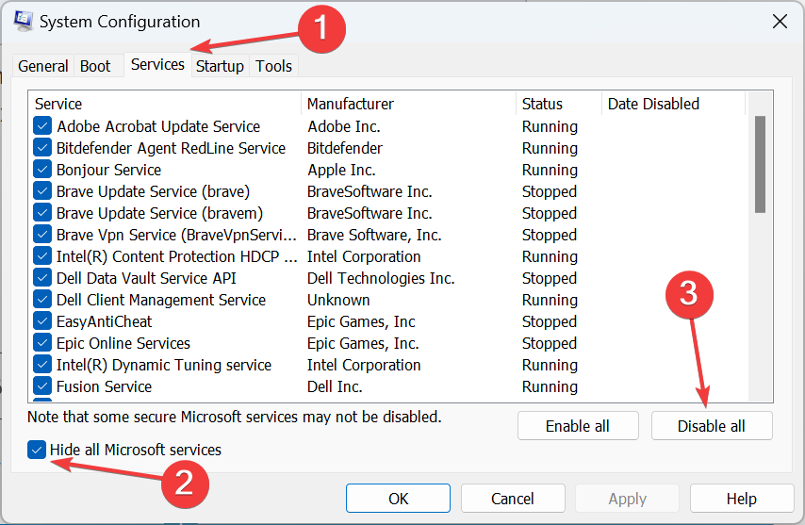
Task: Uncheck Adobe Acrobat Update Service checkbox
Action: tap(42, 126)
